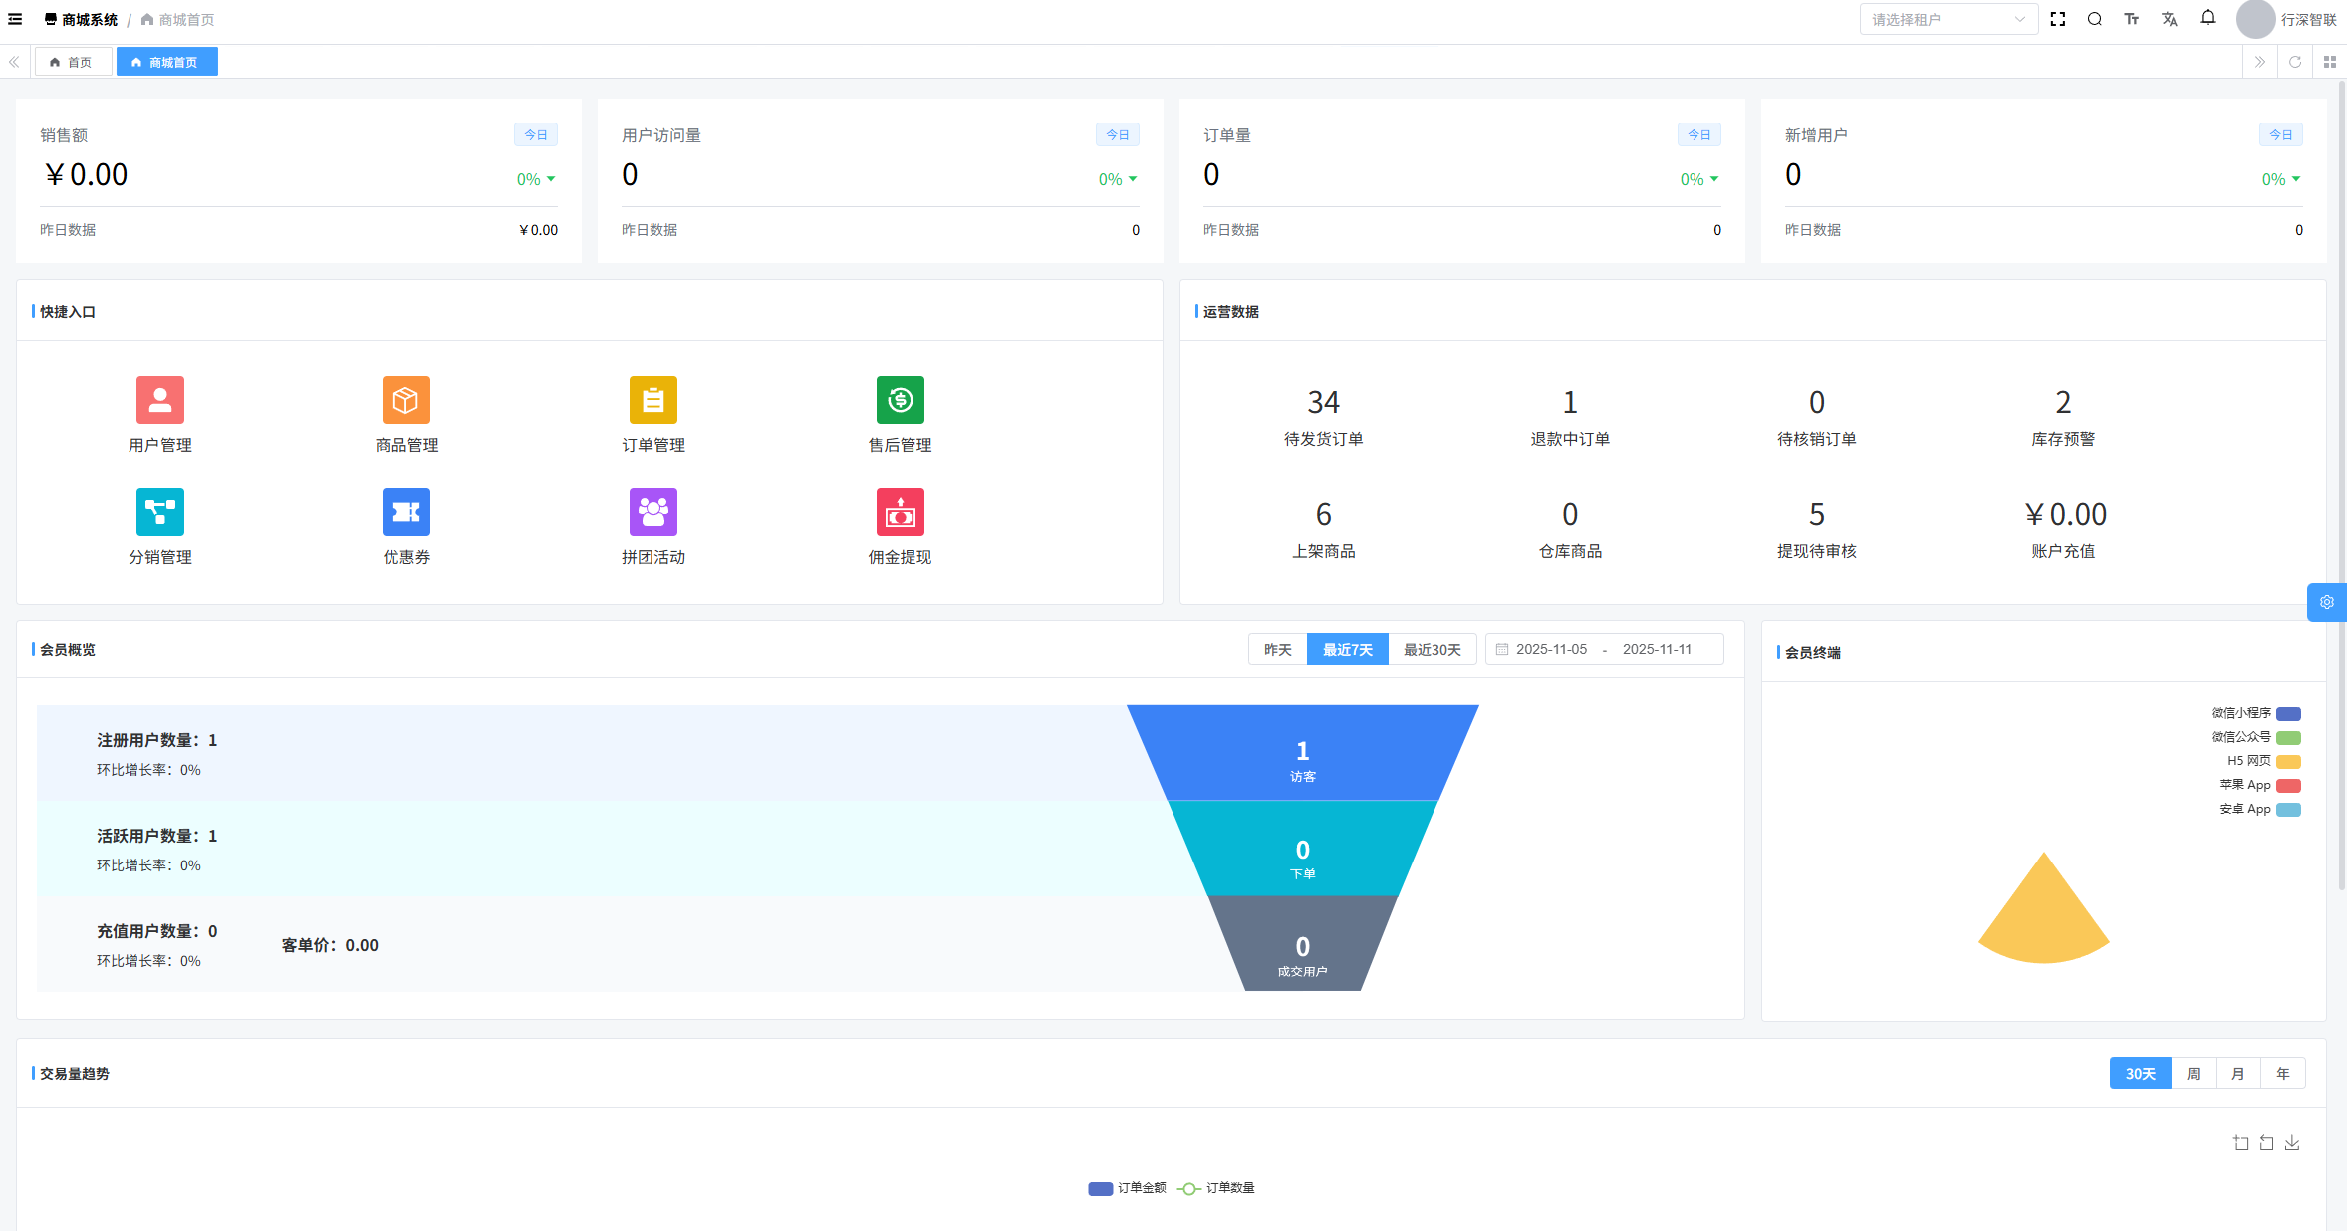Open the 订单管理 shortcut icon
2347x1231 pixels.
653,400
